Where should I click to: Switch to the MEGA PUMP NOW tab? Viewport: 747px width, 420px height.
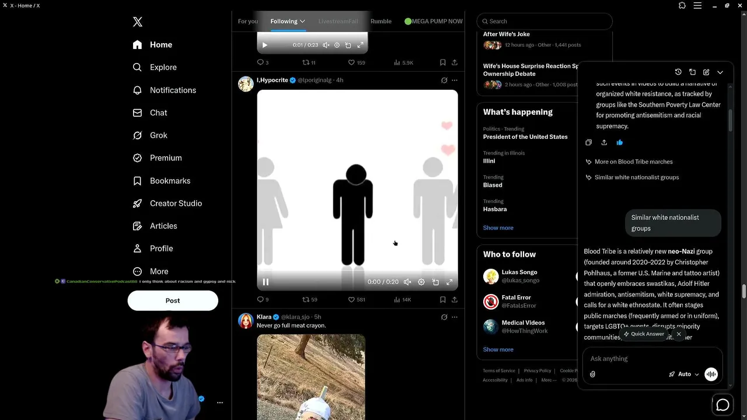click(434, 21)
